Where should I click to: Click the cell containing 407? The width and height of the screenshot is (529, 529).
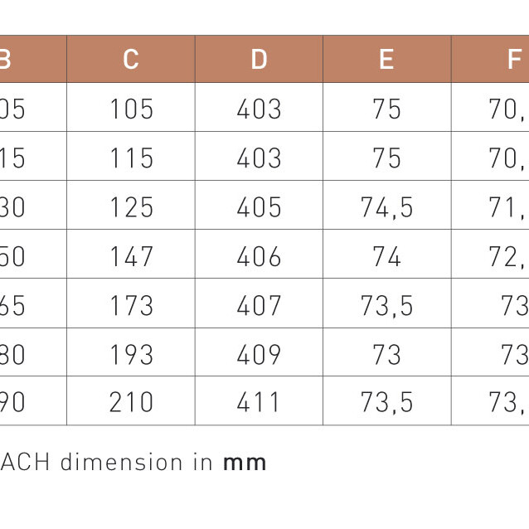click(259, 305)
